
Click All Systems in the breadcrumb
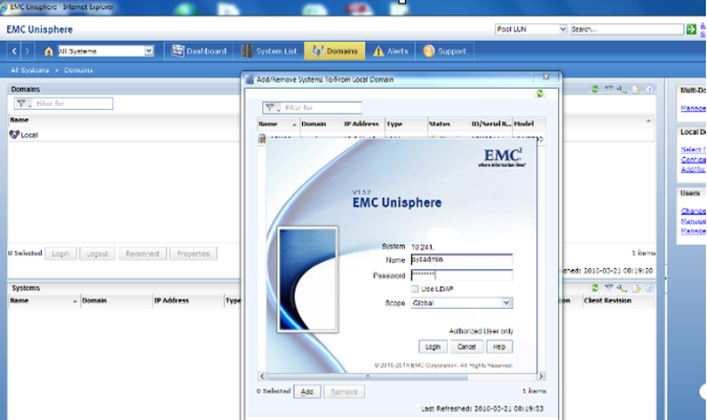coord(30,70)
